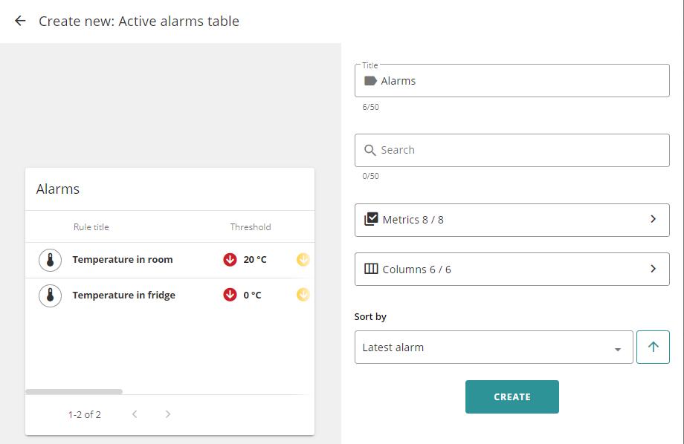The image size is (684, 444).
Task: Click the 20 °C threshold value
Action: pos(255,259)
